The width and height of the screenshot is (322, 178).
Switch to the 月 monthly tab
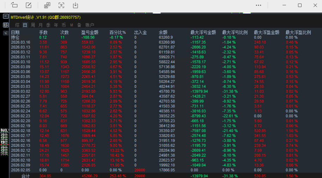coord(41,25)
